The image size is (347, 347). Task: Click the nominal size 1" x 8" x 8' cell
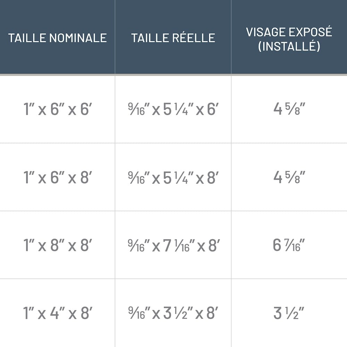click(x=57, y=246)
